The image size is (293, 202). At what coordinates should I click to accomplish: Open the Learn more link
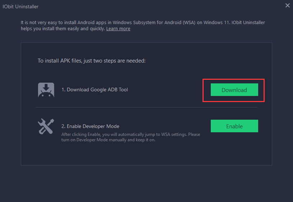(x=118, y=29)
